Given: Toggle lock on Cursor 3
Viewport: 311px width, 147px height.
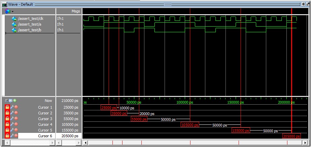Looking at the screenshot, I should (x=7, y=119).
